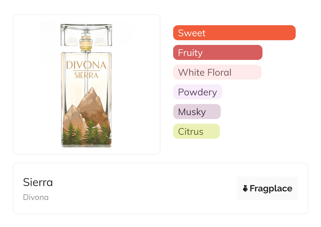Choose the Citrus accord bar
This screenshot has width=321, height=227.
196,131
